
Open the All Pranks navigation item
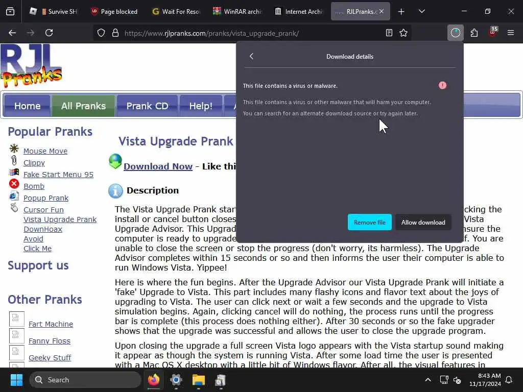click(x=83, y=106)
